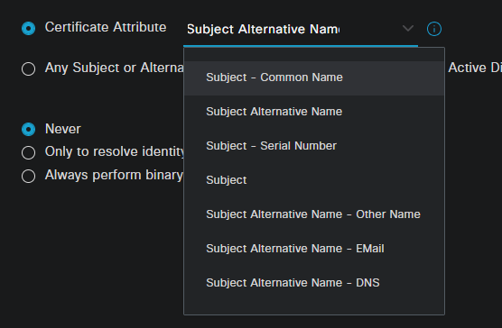Click the Never text label

63,129
